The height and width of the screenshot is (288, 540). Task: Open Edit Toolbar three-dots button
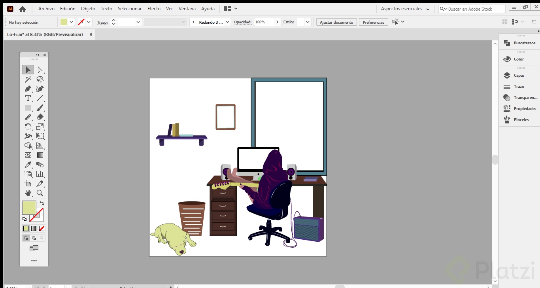[x=34, y=261]
